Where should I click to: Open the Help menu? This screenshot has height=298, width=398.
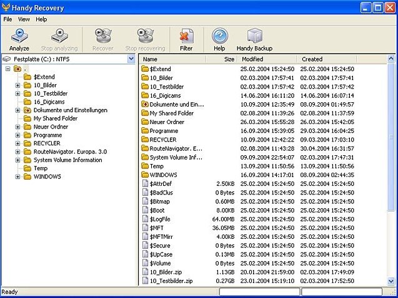click(x=41, y=19)
